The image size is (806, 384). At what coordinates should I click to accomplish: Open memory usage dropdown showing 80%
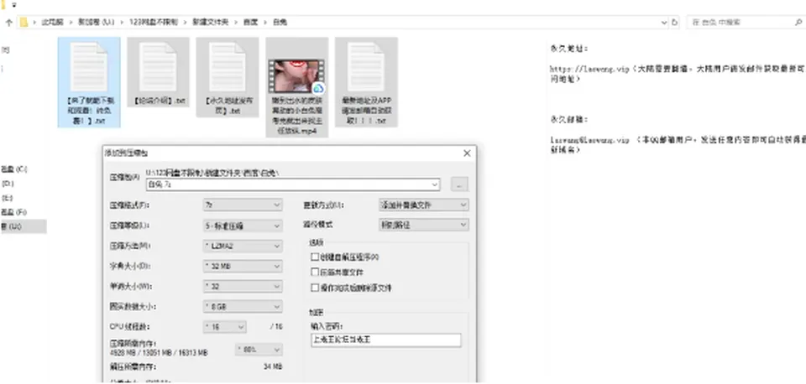click(x=259, y=350)
